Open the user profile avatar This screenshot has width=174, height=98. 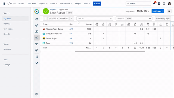click(169, 4)
